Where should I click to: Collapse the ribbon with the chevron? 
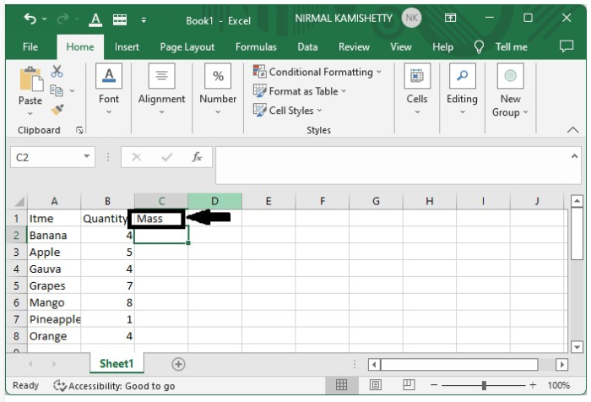tap(573, 130)
